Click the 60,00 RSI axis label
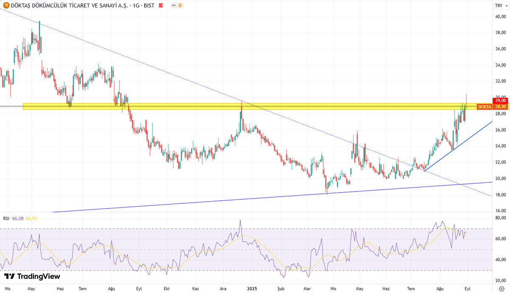The height and width of the screenshot is (293, 510). coord(500,239)
